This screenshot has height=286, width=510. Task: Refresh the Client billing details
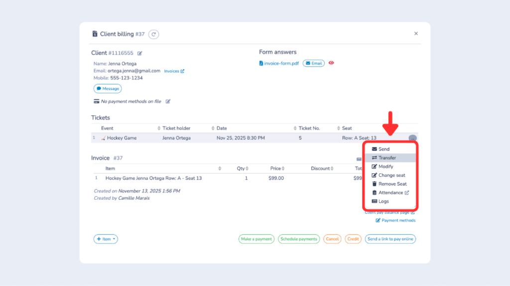[153, 34]
